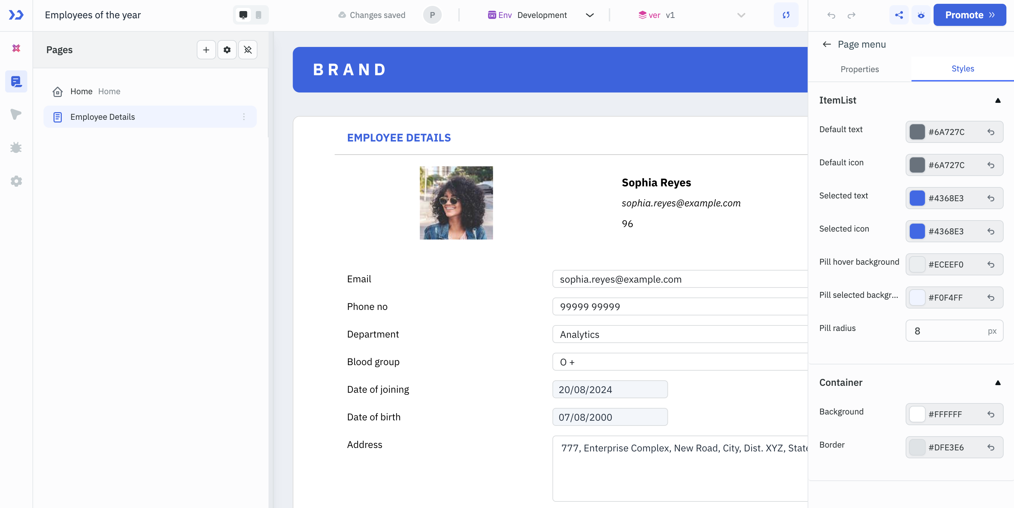Screen dimensions: 1014x508
Task: Click the Address text area
Action: [680, 468]
